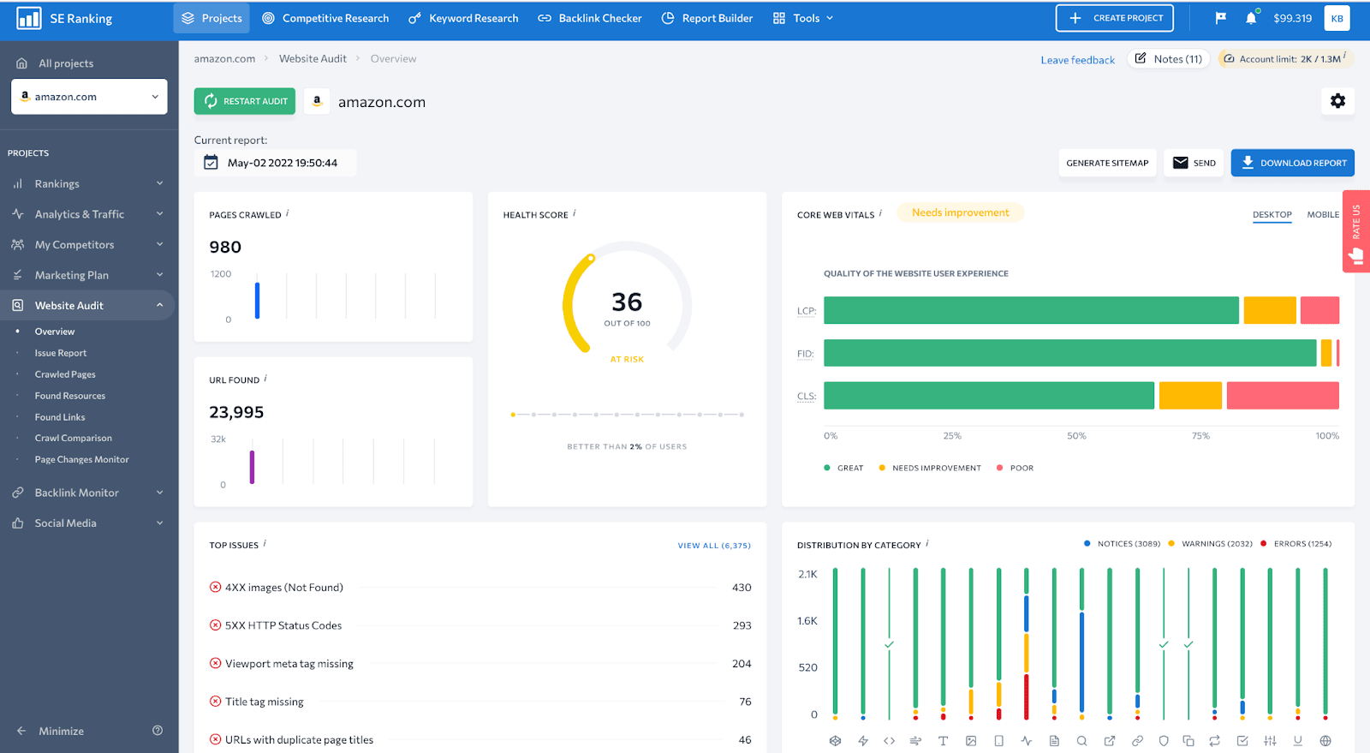Toggle Needs Improvement legend item
Screen dimensions: 1370x753
[x=930, y=469]
